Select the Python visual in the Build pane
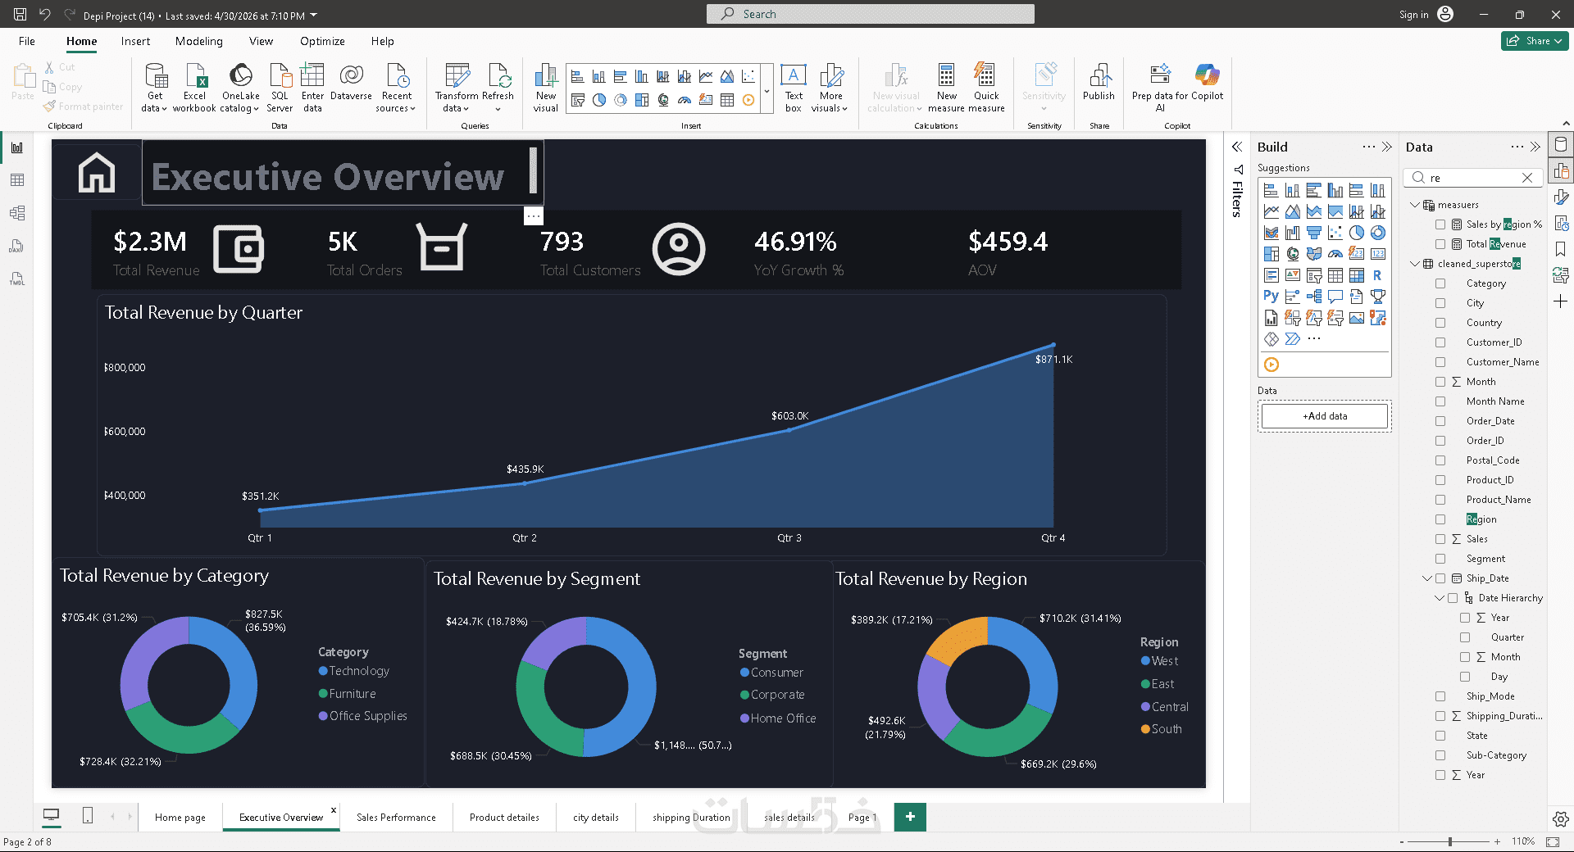Image resolution: width=1574 pixels, height=852 pixels. pyautogui.click(x=1271, y=296)
